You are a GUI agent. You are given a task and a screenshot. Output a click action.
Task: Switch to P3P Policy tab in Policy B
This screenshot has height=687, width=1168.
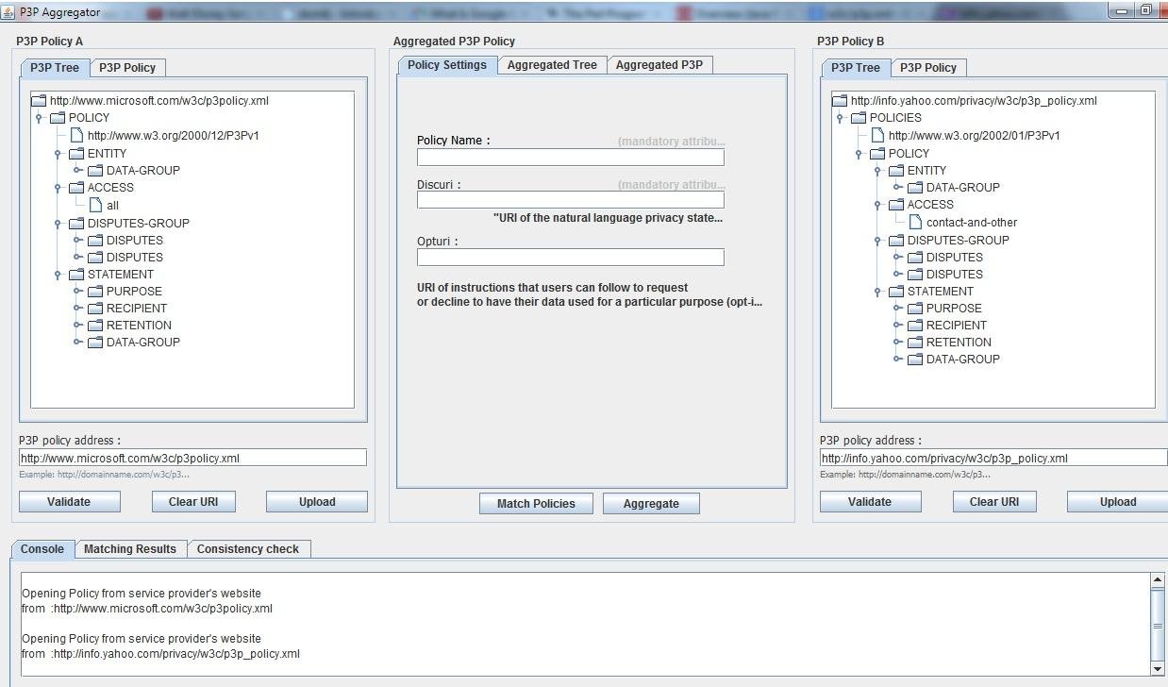click(x=928, y=68)
